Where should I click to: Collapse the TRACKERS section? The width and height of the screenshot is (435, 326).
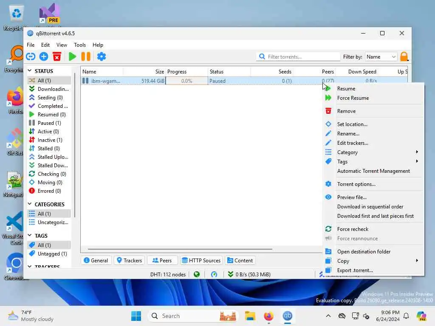tap(30, 266)
